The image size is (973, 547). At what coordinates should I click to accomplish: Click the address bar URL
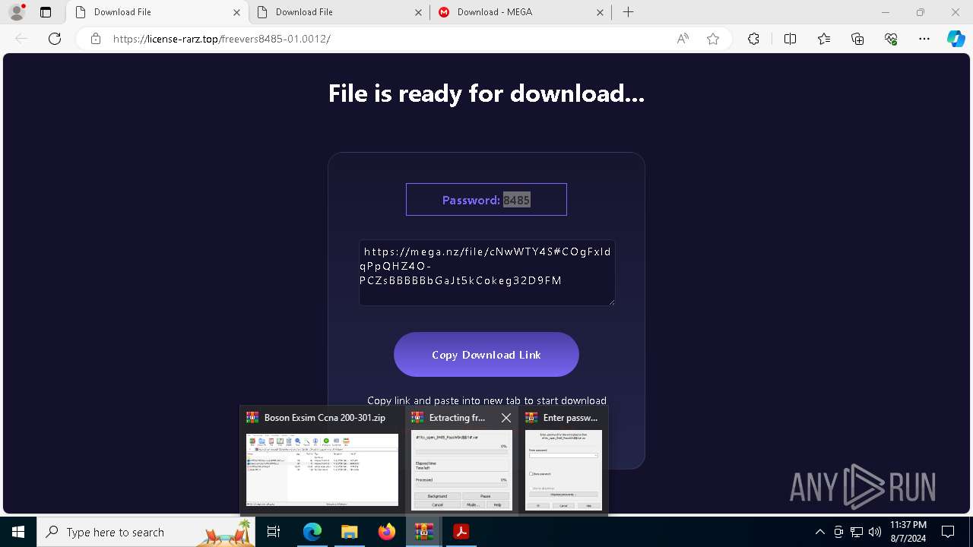[x=222, y=39]
